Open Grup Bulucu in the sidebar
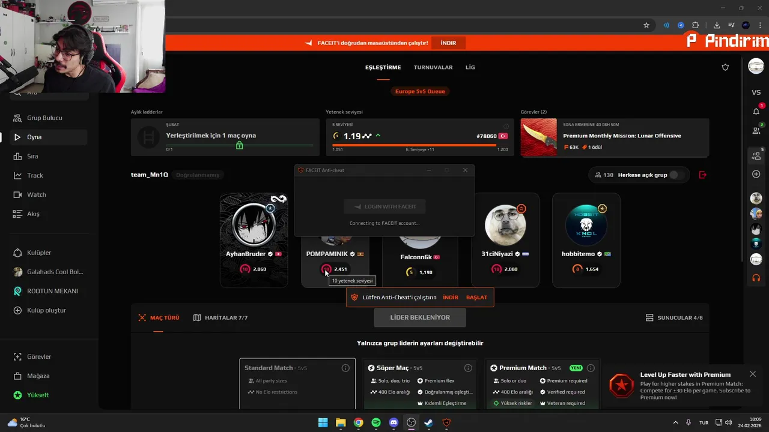 pyautogui.click(x=44, y=118)
